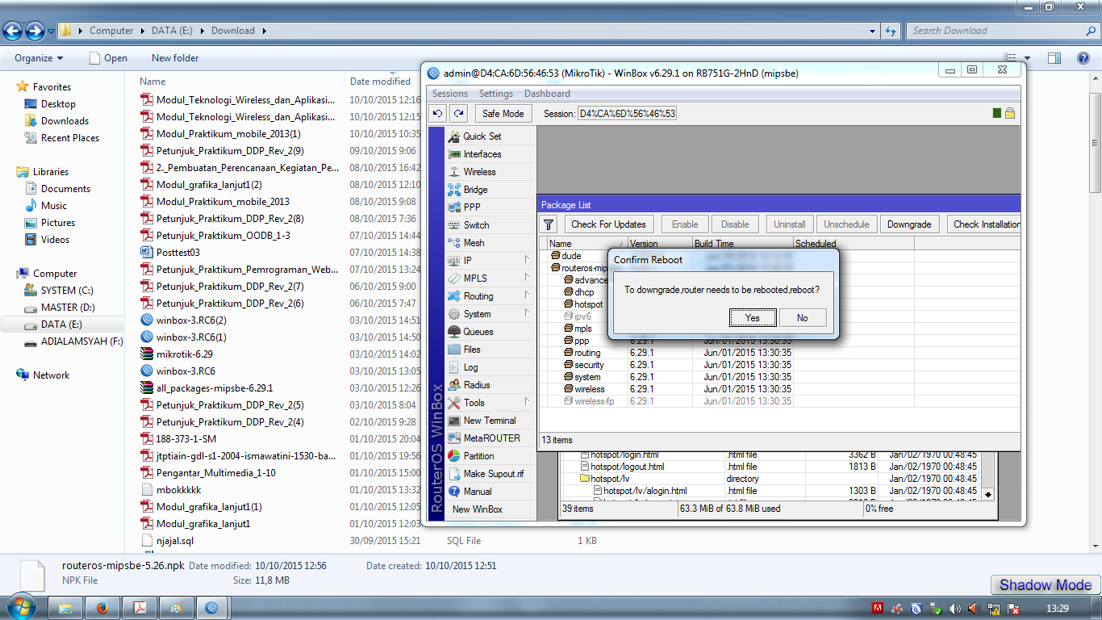Open the Explorer address bar history dropdown
Viewport: 1102px width, 620px height.
tap(874, 31)
